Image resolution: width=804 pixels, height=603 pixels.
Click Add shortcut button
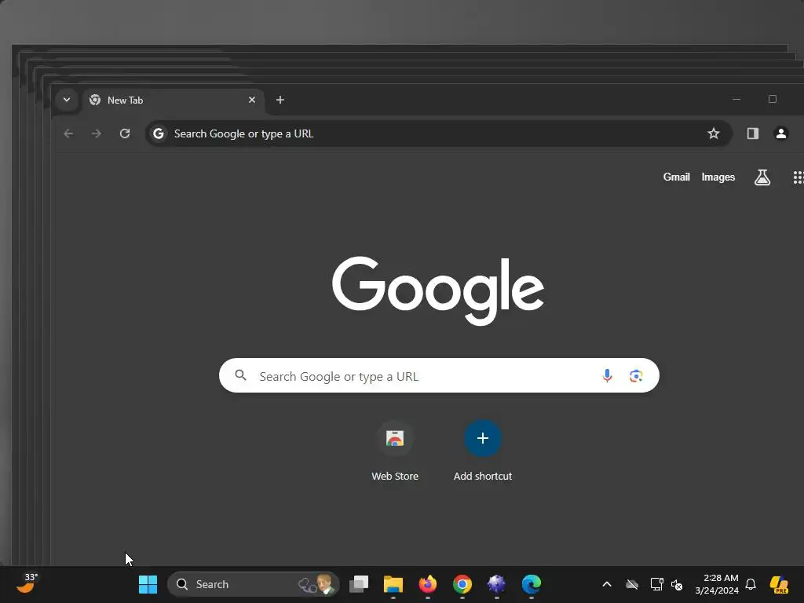[483, 451]
